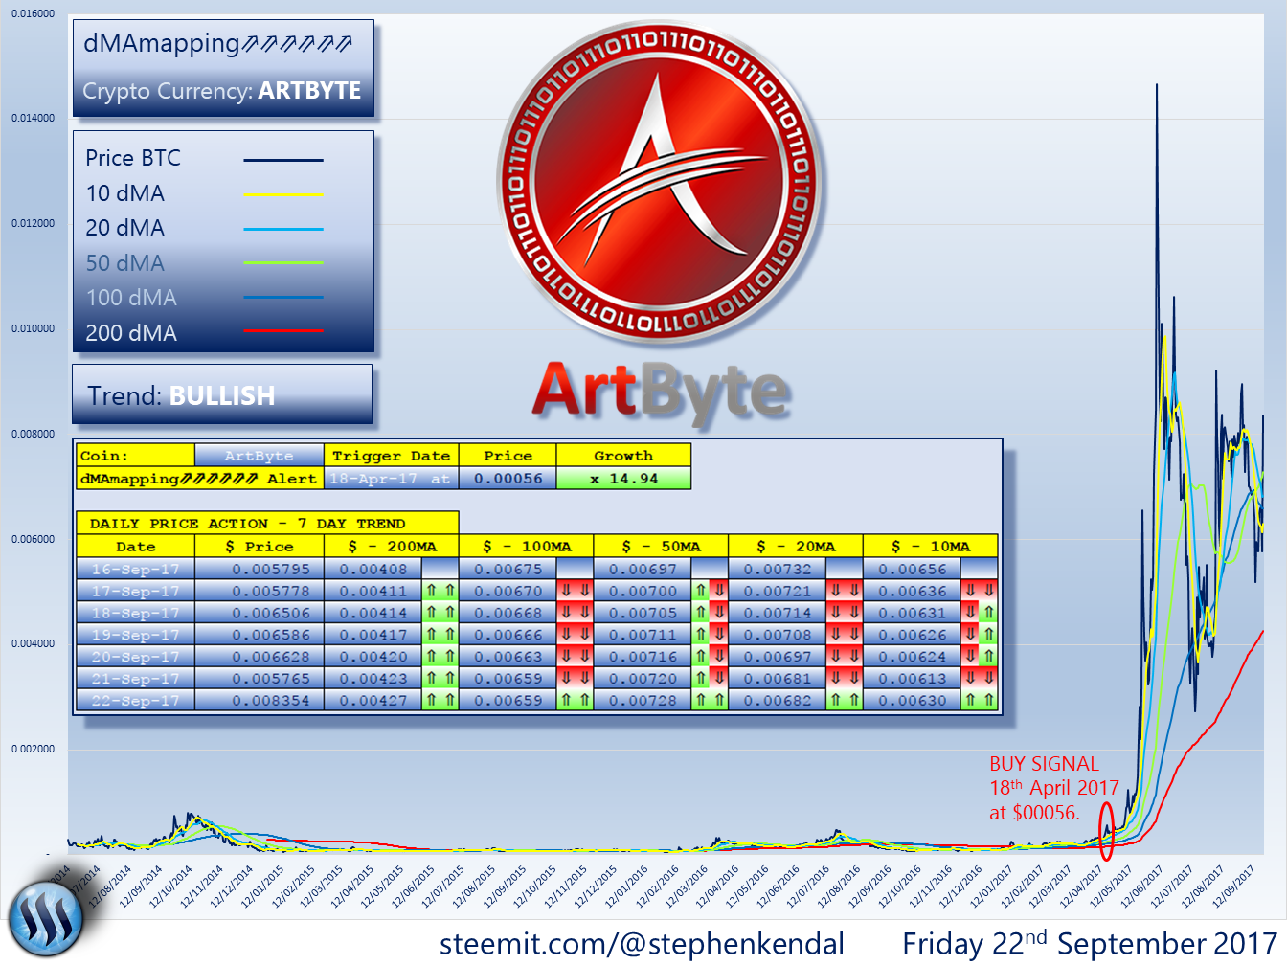The height and width of the screenshot is (965, 1287).
Task: Click the Coin: label cell
Action: pyautogui.click(x=135, y=456)
